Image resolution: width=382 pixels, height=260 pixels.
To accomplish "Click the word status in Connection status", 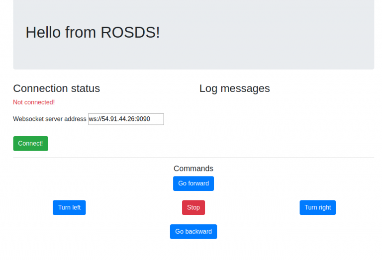I will 86,88.
